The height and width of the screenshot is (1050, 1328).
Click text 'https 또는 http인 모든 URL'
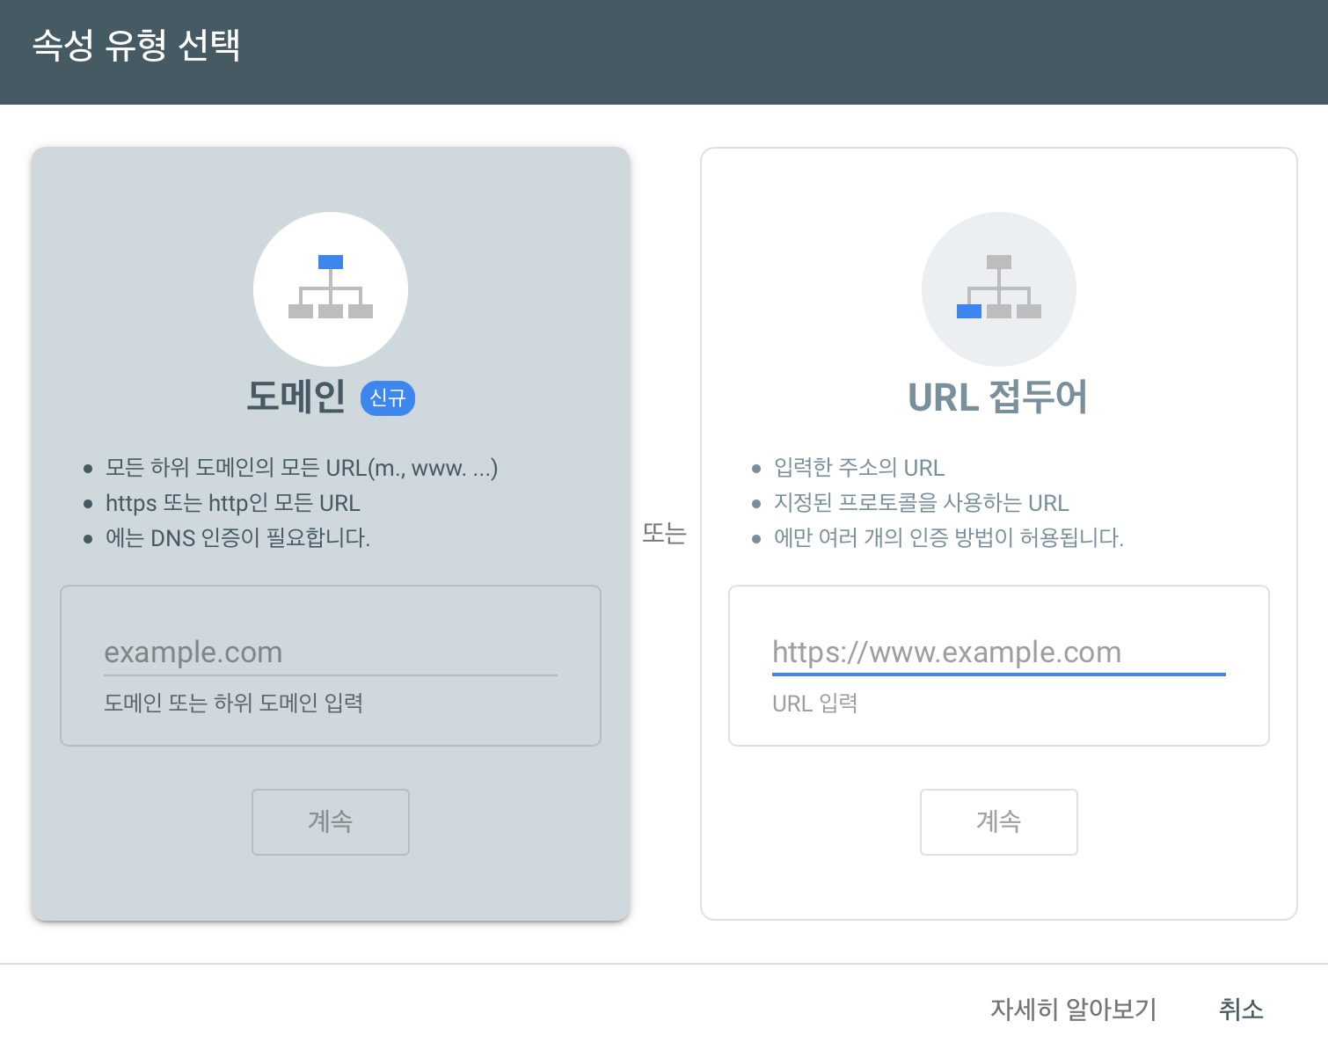(233, 503)
